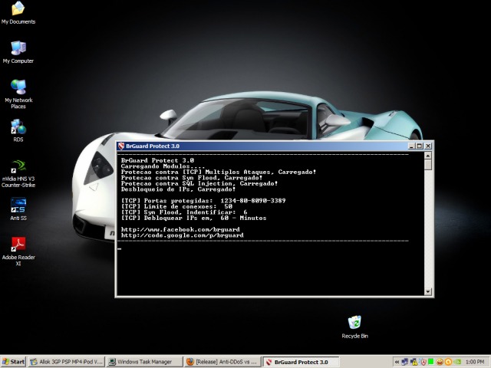Launch nVidia HNS V3 Counter-Strike shortcut
This screenshot has height=368, width=491.
tap(18, 166)
